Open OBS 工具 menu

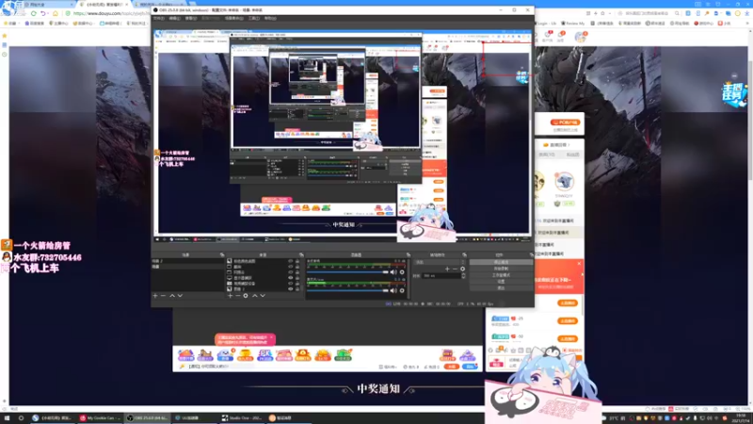(x=254, y=18)
